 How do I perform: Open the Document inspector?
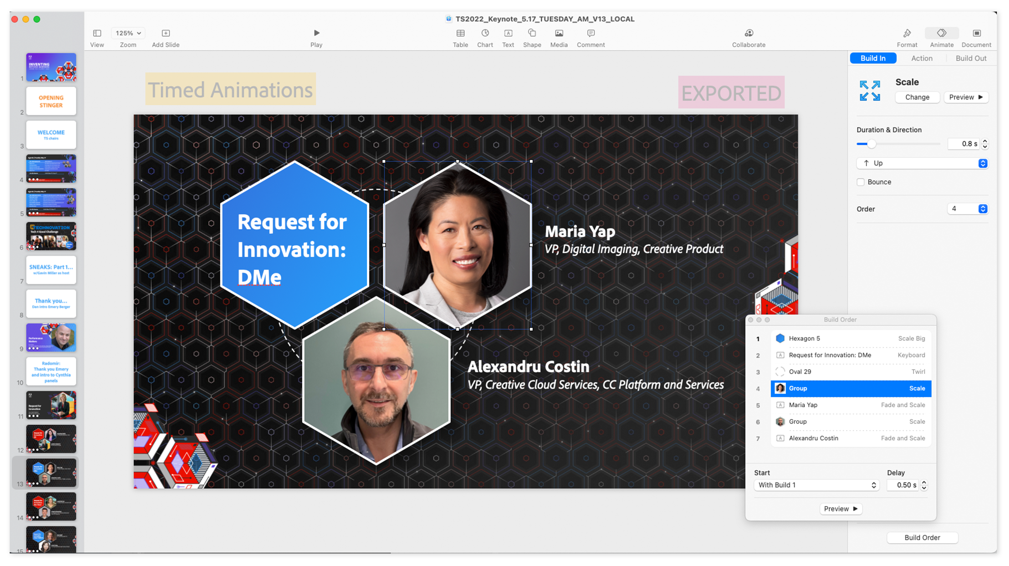(976, 33)
